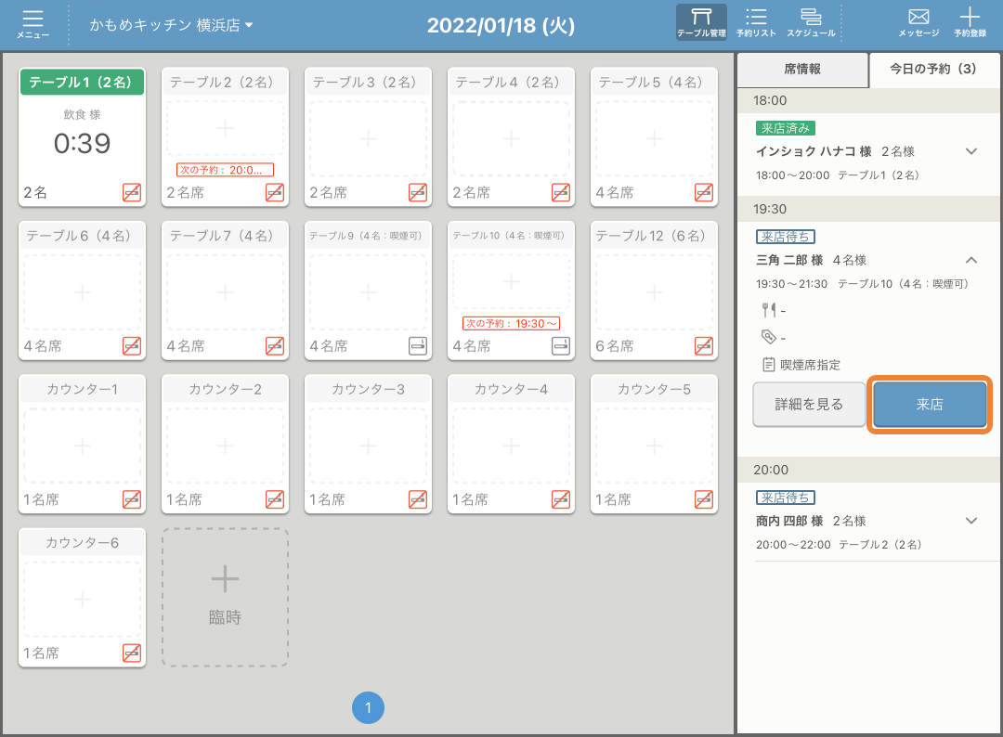This screenshot has height=737, width=1003.
Task: Click no-smoking icon on テーブル6
Action: pyautogui.click(x=132, y=346)
